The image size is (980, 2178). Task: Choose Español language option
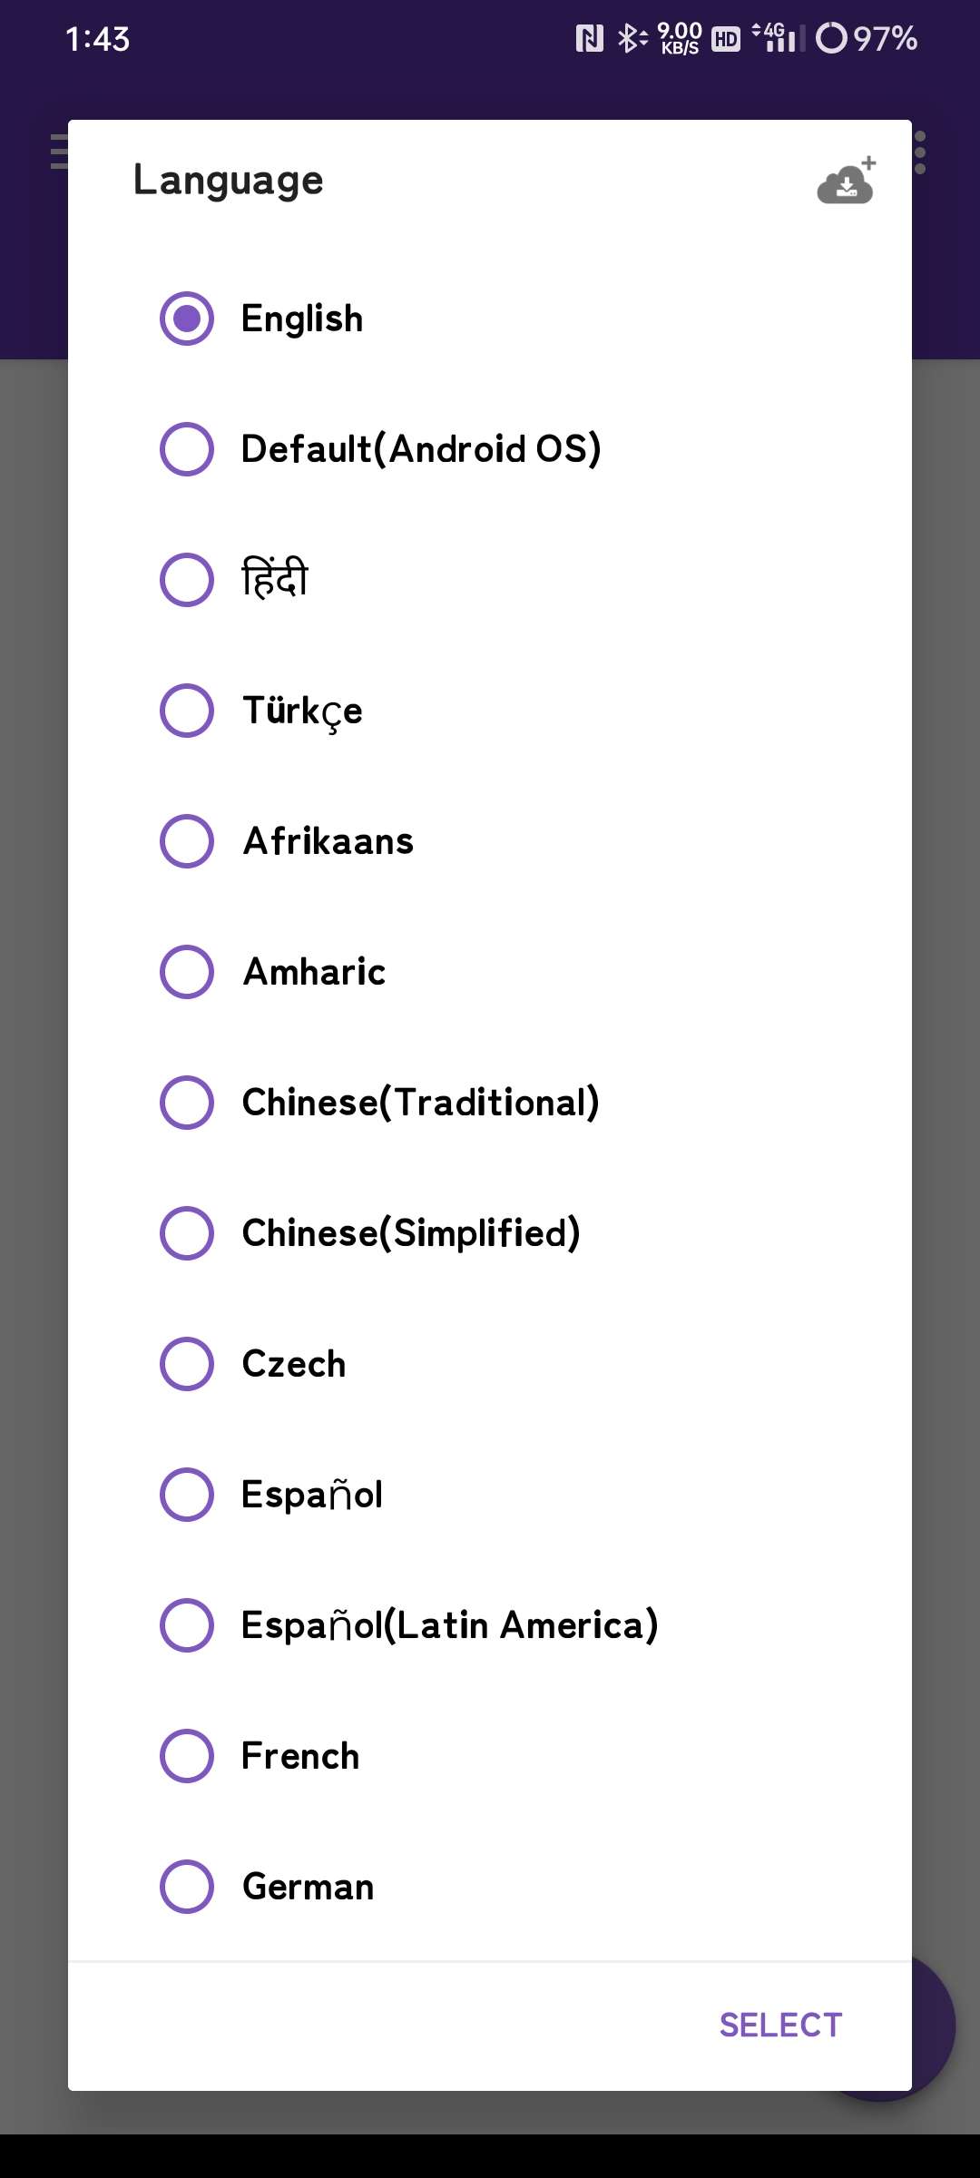click(187, 1495)
